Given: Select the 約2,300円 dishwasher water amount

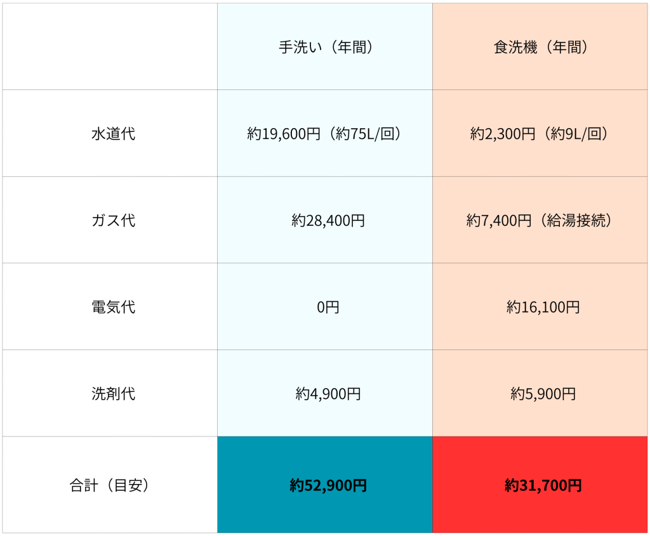Looking at the screenshot, I should tap(503, 134).
